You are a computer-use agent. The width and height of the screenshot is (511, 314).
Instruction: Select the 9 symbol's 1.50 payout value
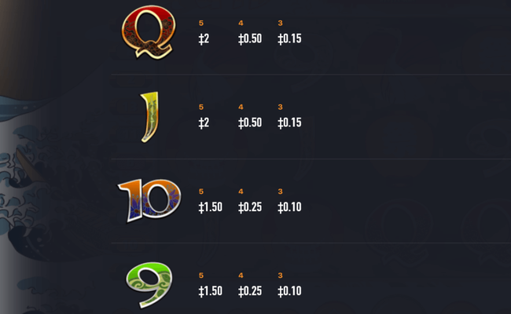click(x=210, y=291)
